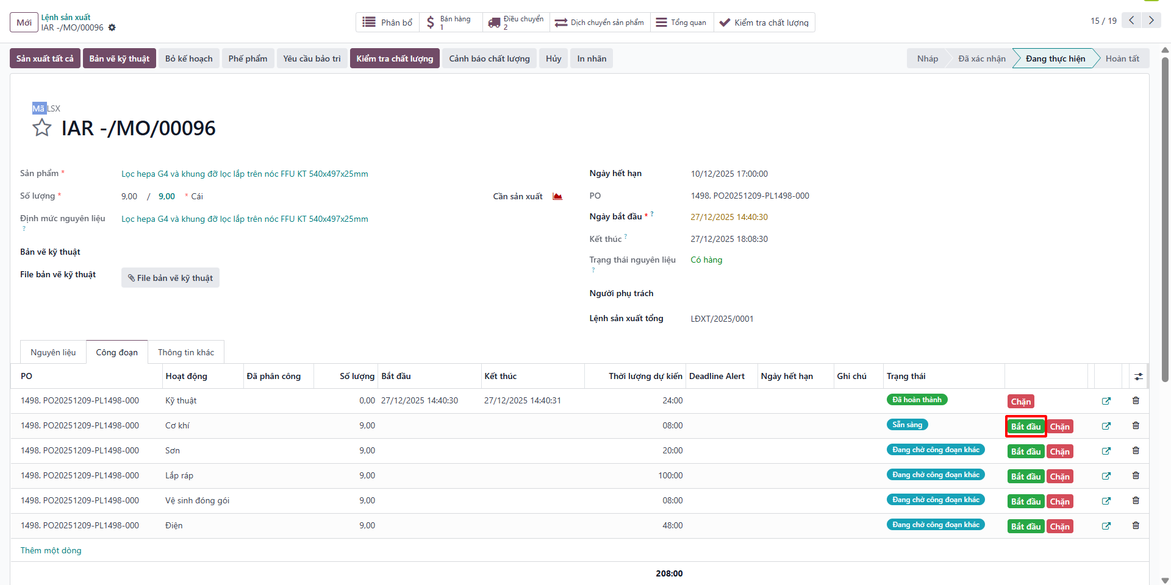
Task: Open product link Lọc hepa G4 in Sản phẩm field
Action: (x=245, y=174)
